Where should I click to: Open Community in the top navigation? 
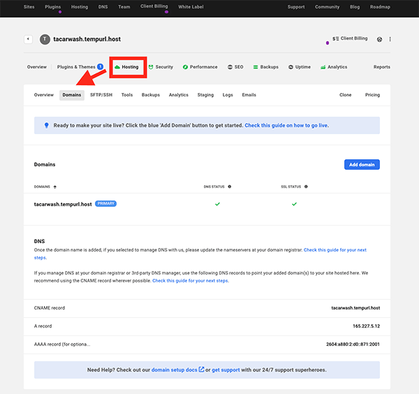(327, 7)
